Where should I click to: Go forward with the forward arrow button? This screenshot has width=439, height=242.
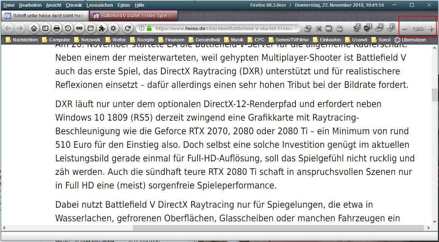tap(19, 28)
